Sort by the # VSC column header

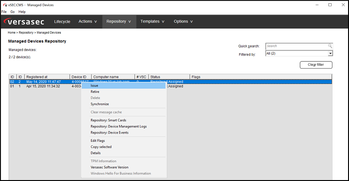point(141,77)
